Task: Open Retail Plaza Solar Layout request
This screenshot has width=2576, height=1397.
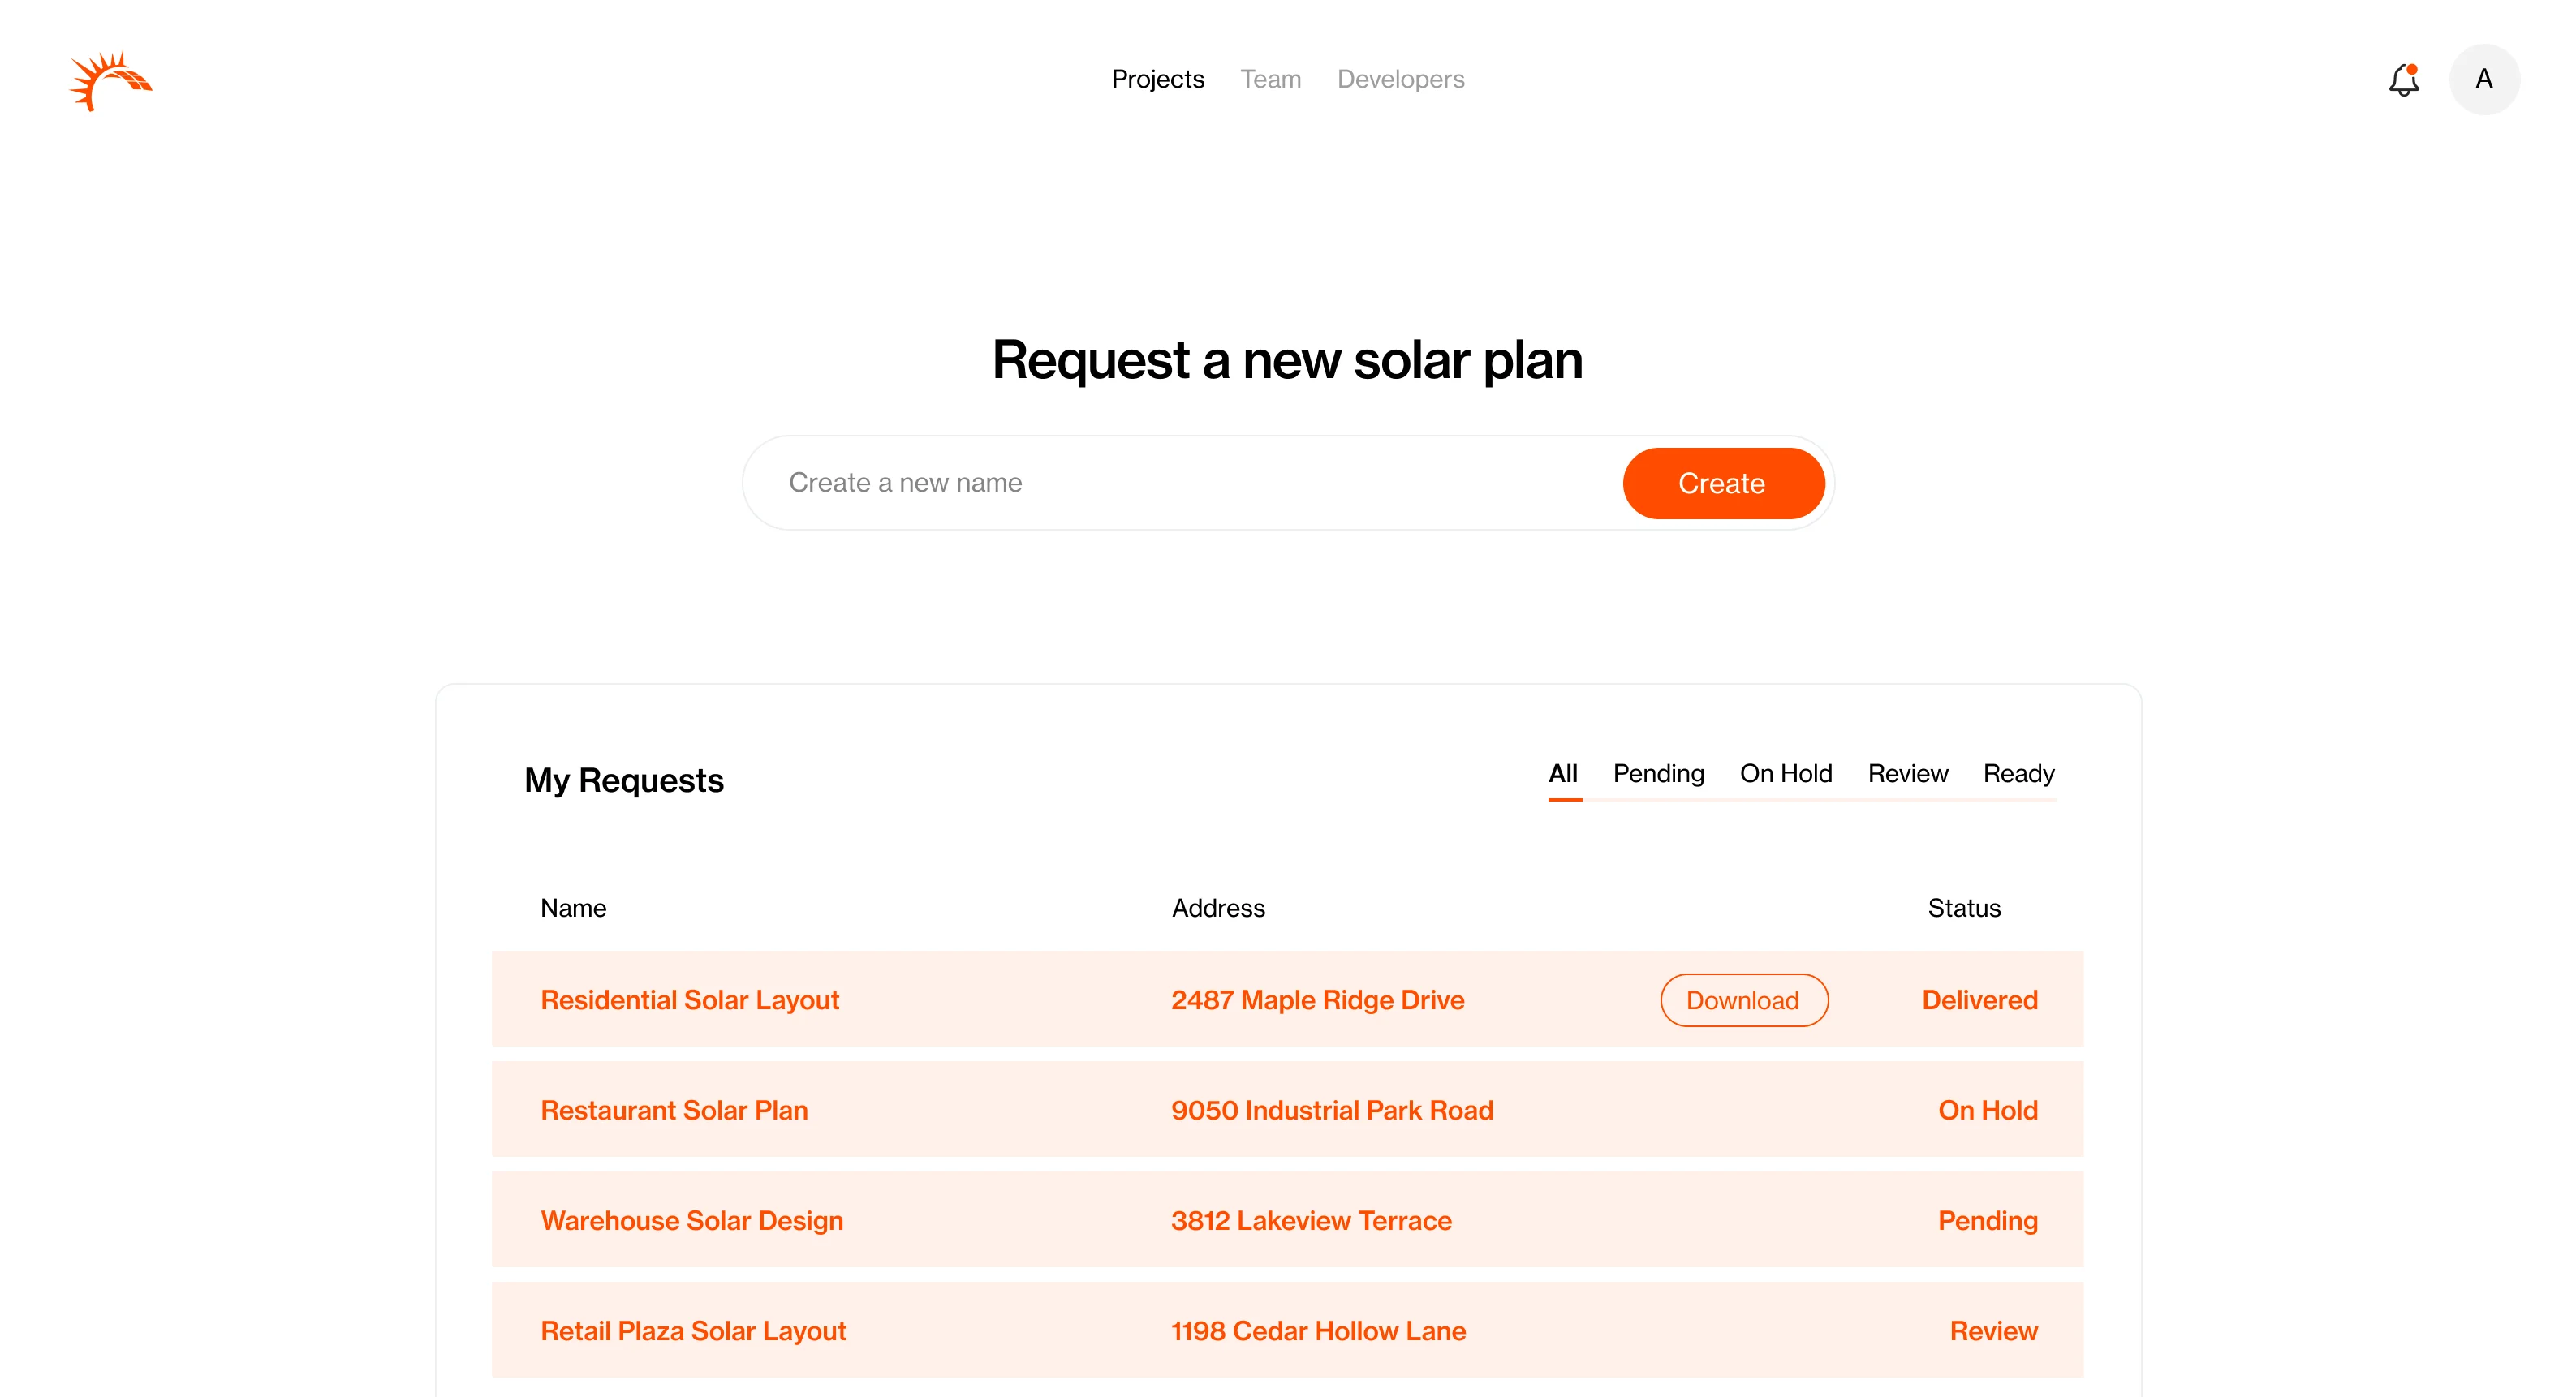Action: pos(693,1331)
